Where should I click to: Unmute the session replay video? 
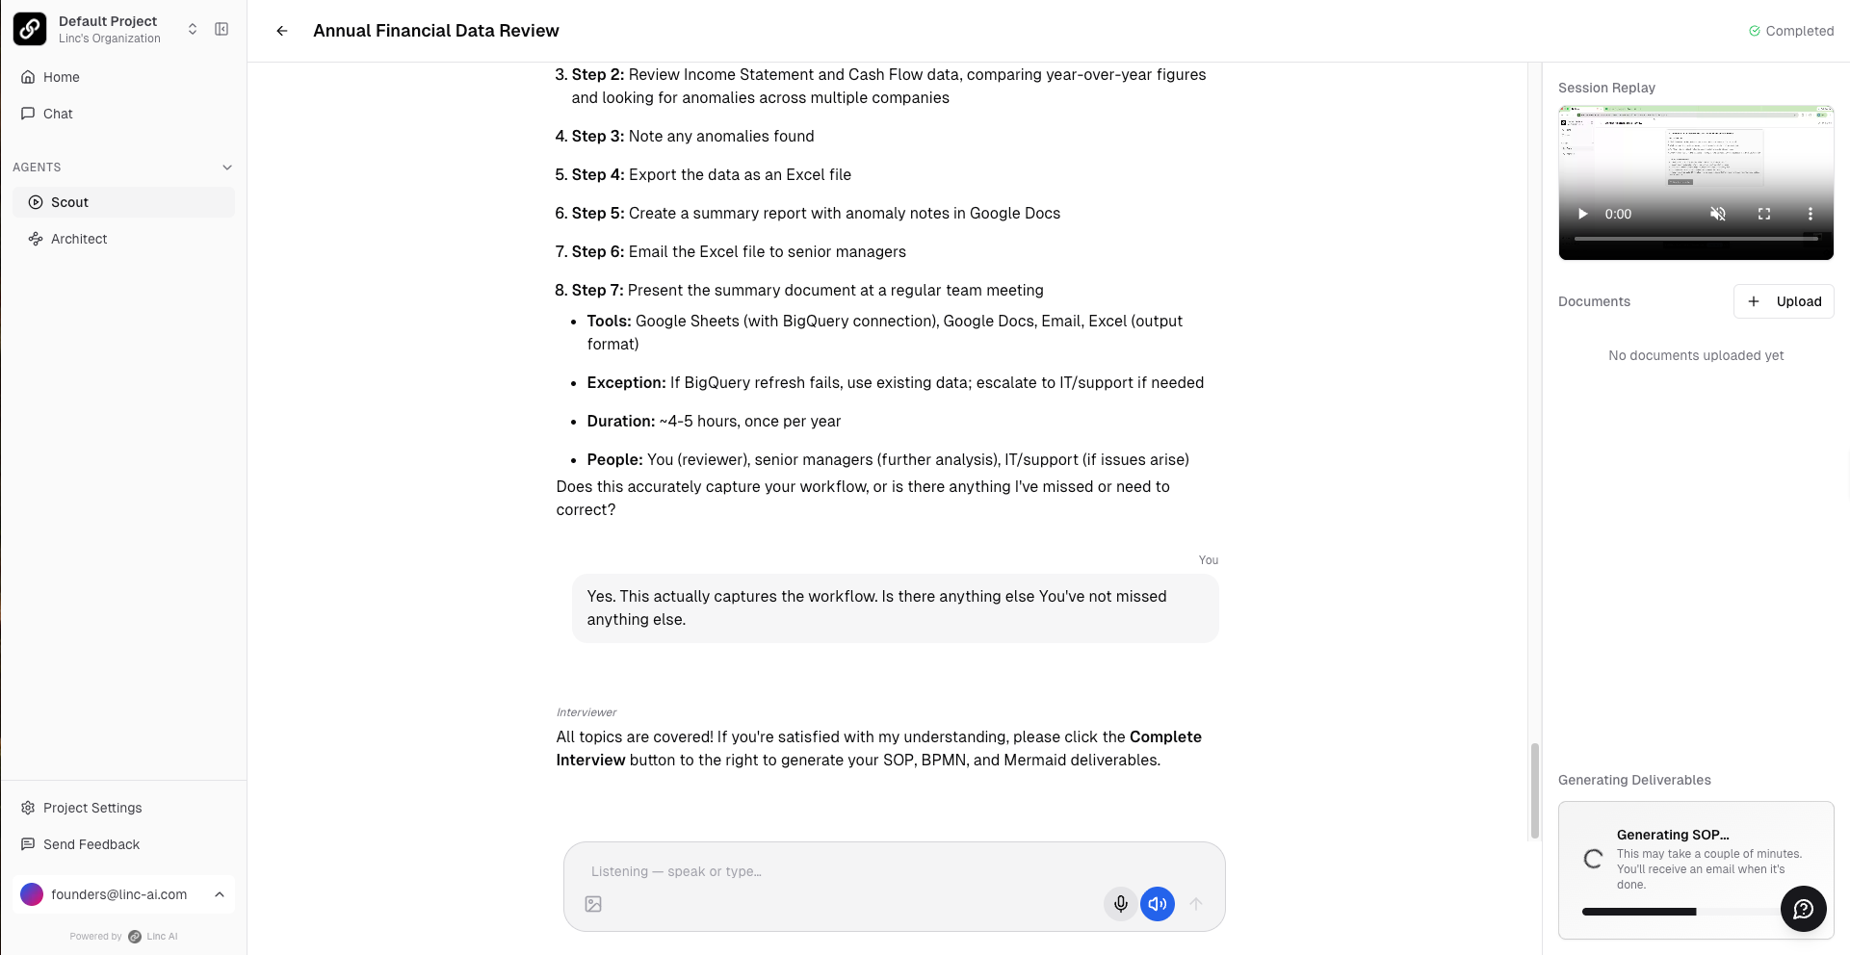click(x=1717, y=214)
